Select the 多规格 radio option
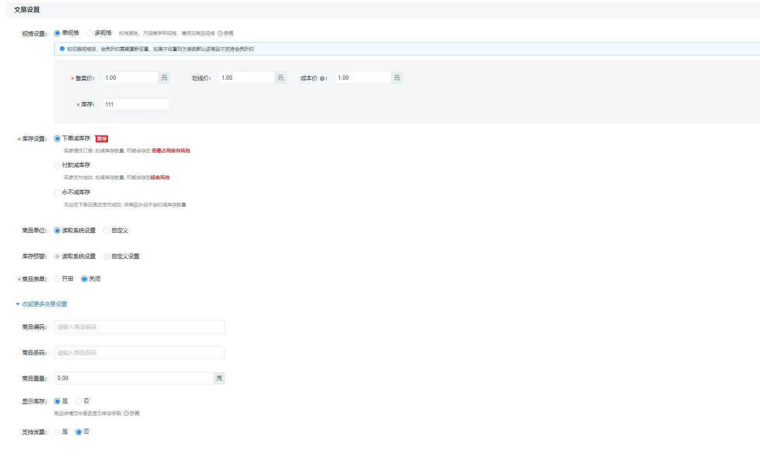The height and width of the screenshot is (458, 760). coord(90,33)
